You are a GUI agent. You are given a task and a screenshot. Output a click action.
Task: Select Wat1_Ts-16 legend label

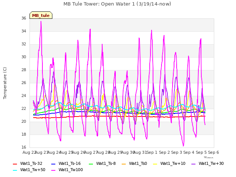(x=70, y=163)
